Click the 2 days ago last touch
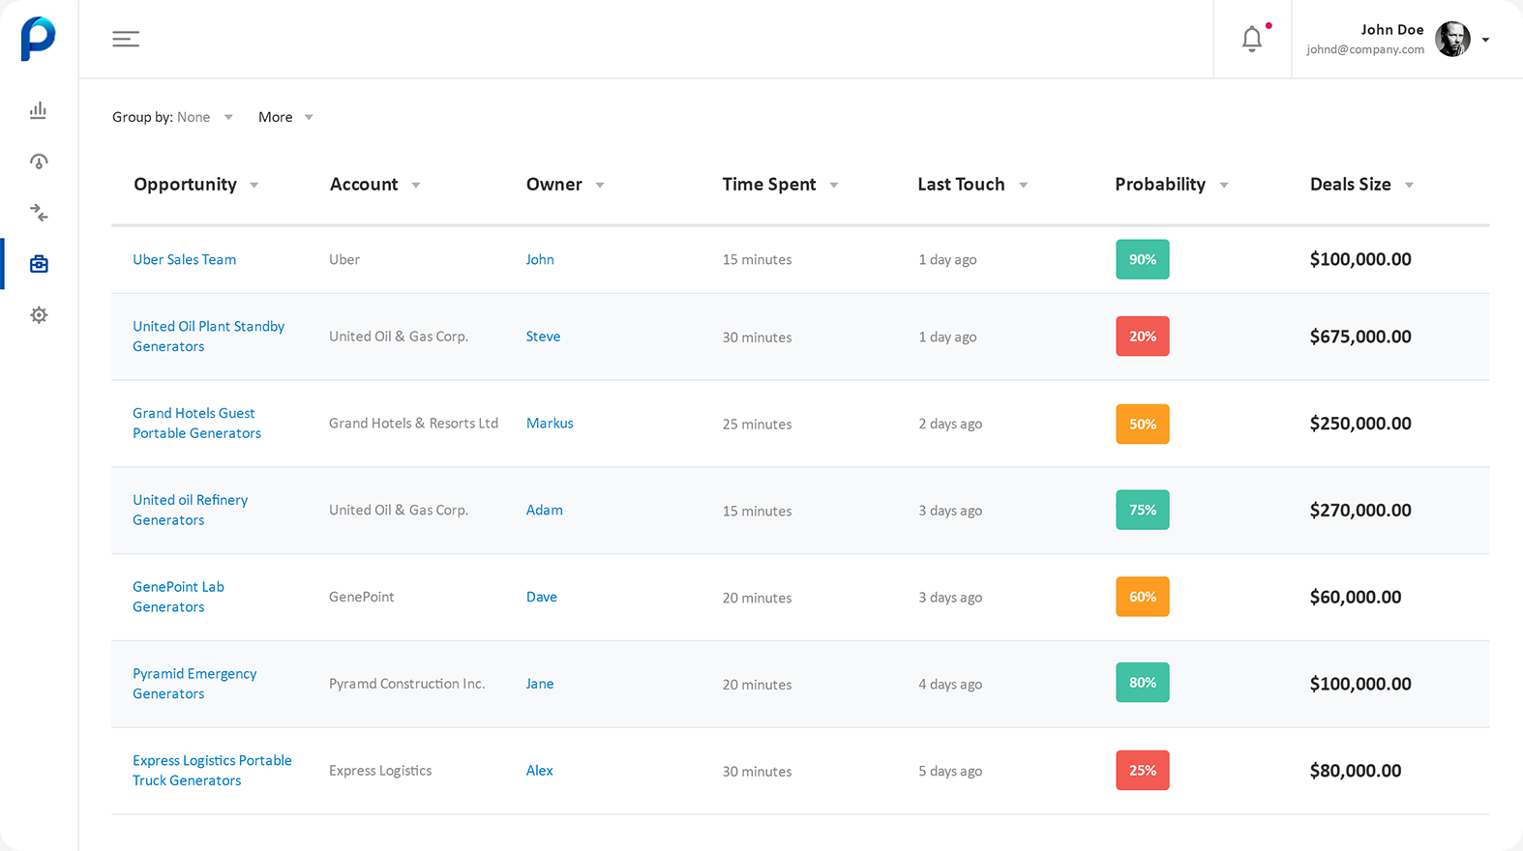Screen dimensions: 1523x851 point(950,424)
